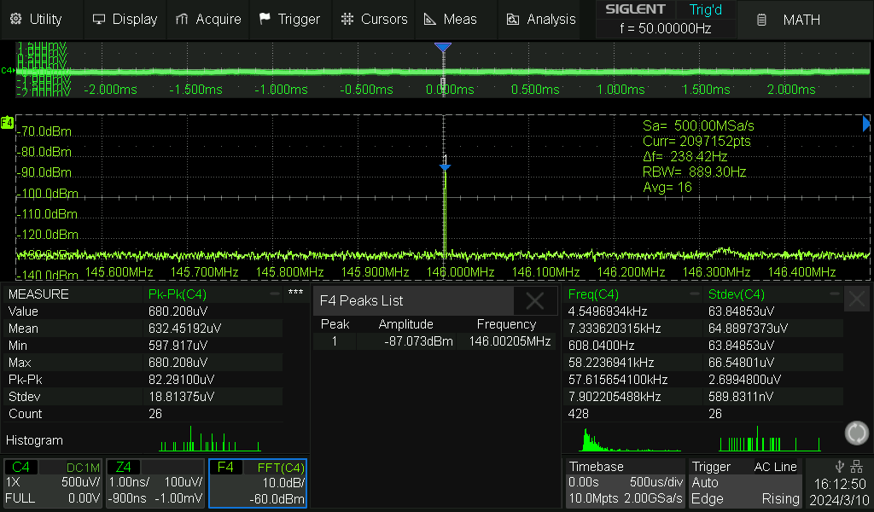The width and height of the screenshot is (874, 512).
Task: Select peak 1 row in Peaks List
Action: point(434,341)
